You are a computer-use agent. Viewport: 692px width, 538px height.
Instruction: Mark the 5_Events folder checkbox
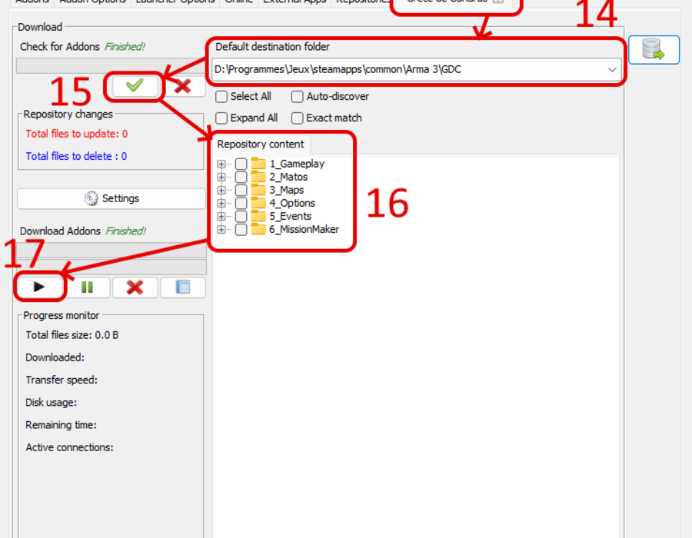click(241, 217)
